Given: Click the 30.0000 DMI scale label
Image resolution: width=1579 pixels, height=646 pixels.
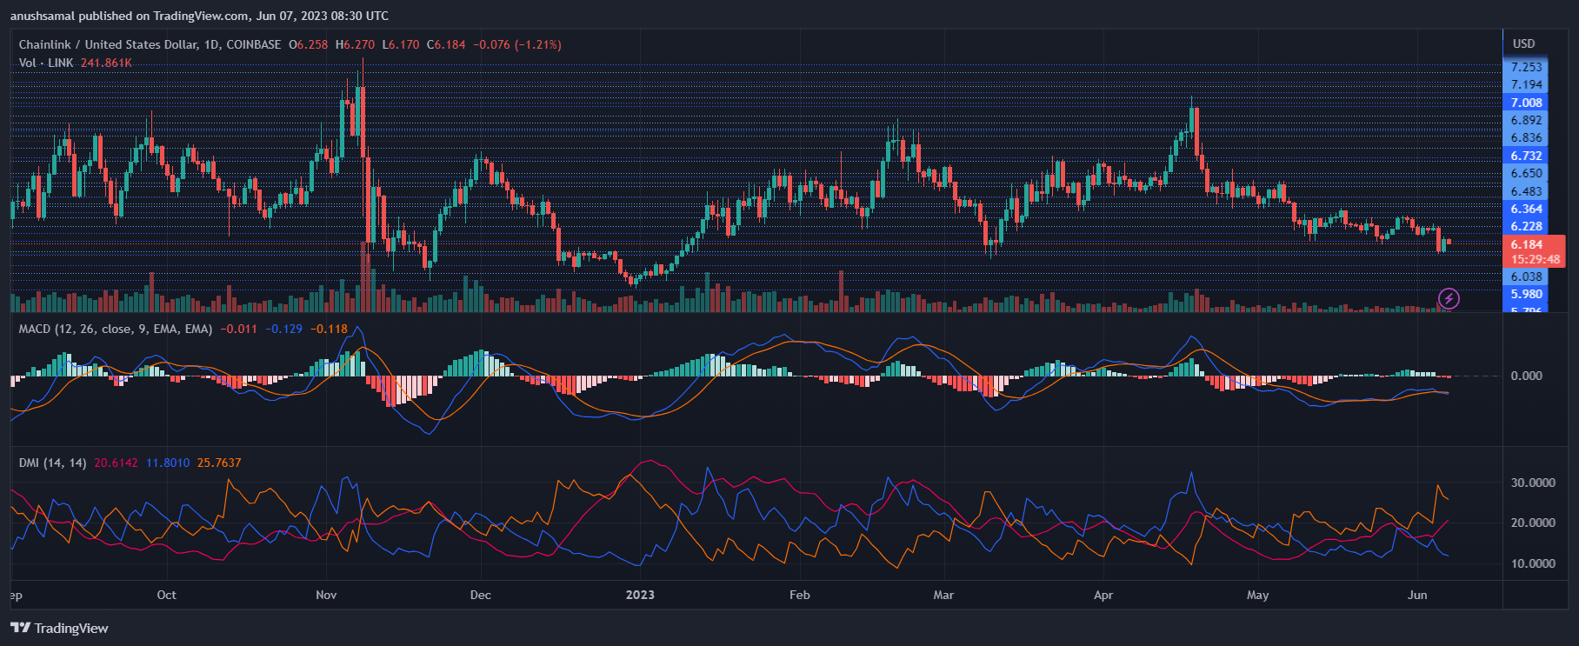Looking at the screenshot, I should (x=1532, y=483).
